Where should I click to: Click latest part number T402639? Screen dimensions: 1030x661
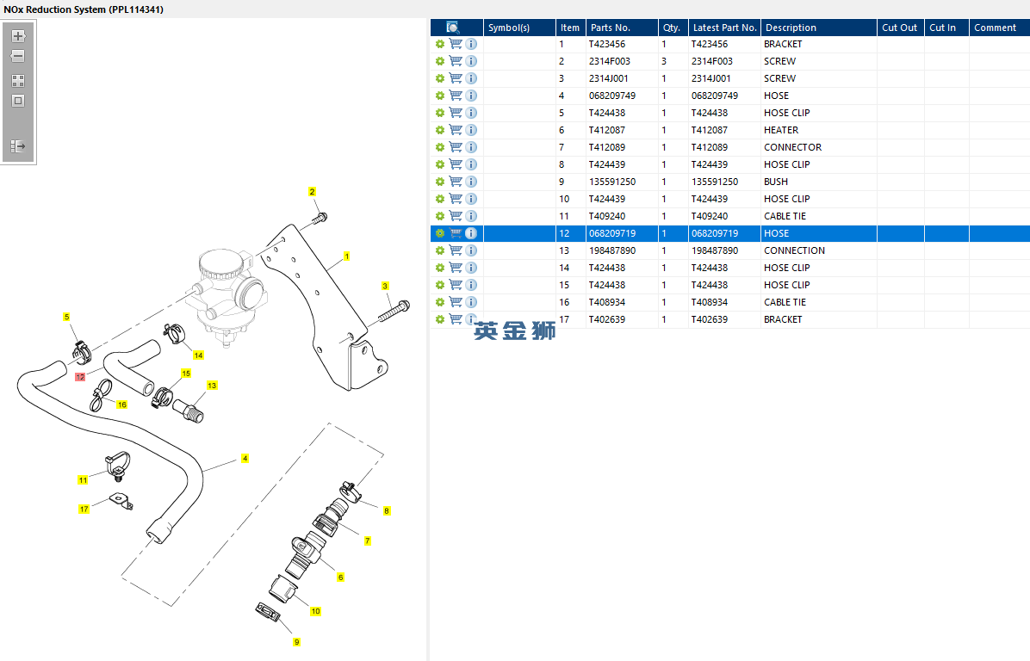(x=710, y=319)
